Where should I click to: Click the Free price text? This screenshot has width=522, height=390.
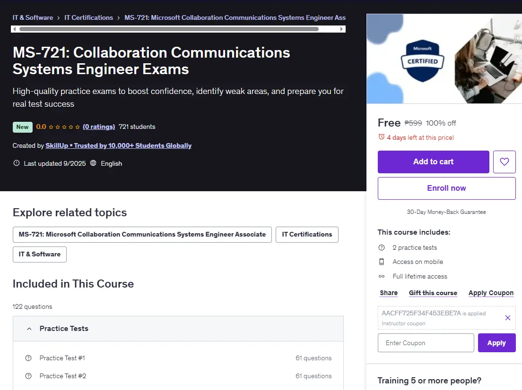(x=389, y=123)
